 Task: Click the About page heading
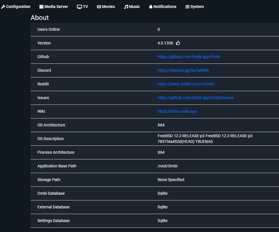pos(40,18)
